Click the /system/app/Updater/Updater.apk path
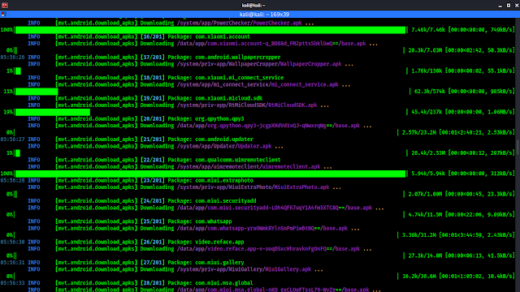520x292 pixels. pyautogui.click(x=224, y=146)
